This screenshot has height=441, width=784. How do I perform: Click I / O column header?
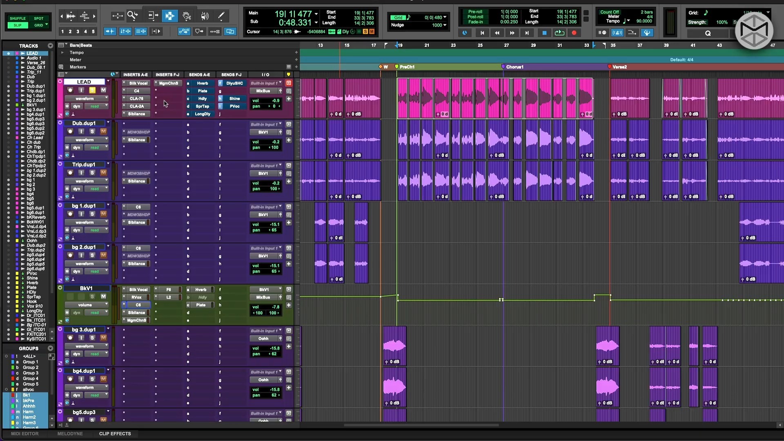click(x=265, y=75)
